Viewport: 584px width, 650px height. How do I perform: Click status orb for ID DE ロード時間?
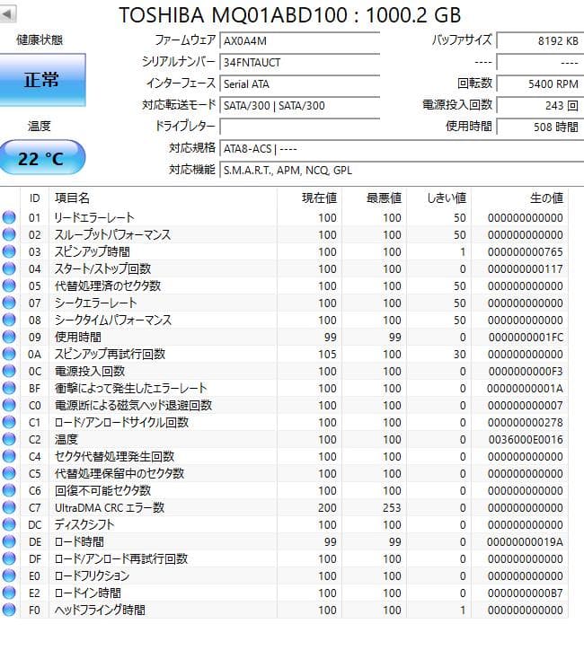(x=9, y=541)
